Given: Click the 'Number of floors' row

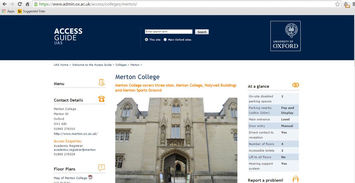Looking at the screenshot, I should click(x=273, y=144).
